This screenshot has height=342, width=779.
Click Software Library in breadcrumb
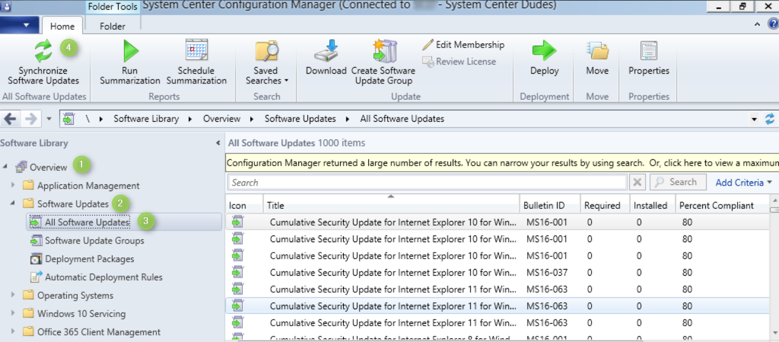coord(146,119)
